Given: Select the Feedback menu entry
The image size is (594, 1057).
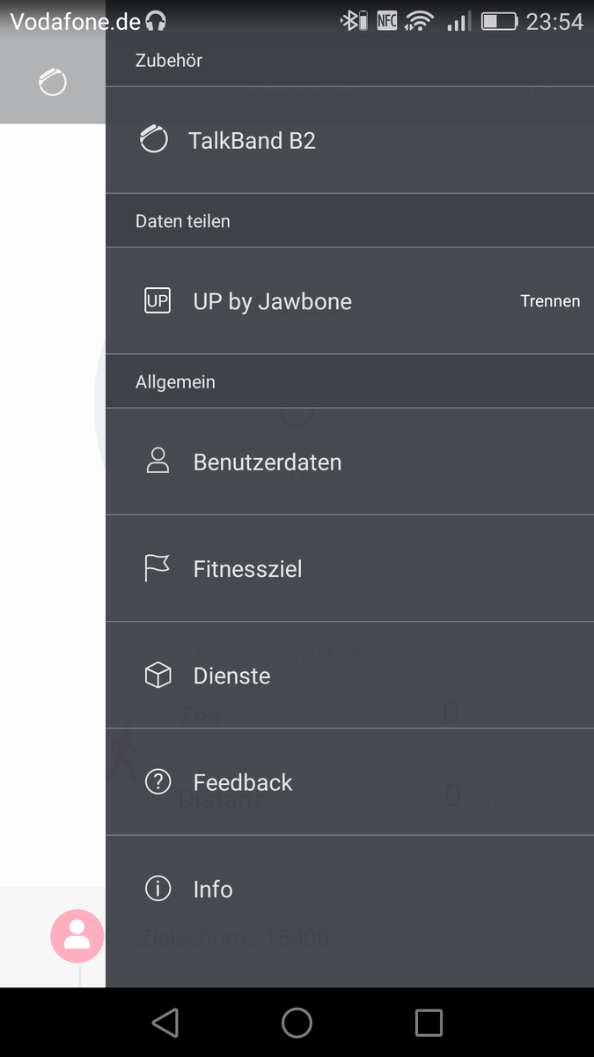Looking at the screenshot, I should (x=243, y=782).
